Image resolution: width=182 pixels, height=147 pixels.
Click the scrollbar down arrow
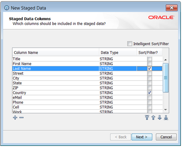(165, 110)
